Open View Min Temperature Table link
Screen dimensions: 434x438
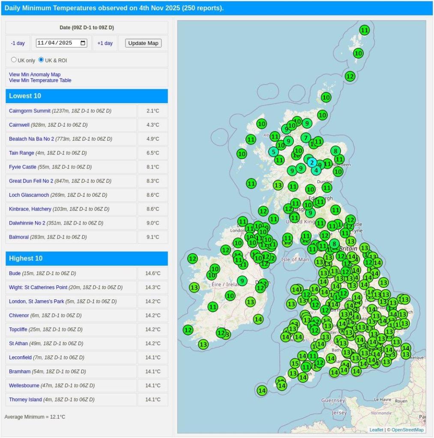click(x=40, y=80)
